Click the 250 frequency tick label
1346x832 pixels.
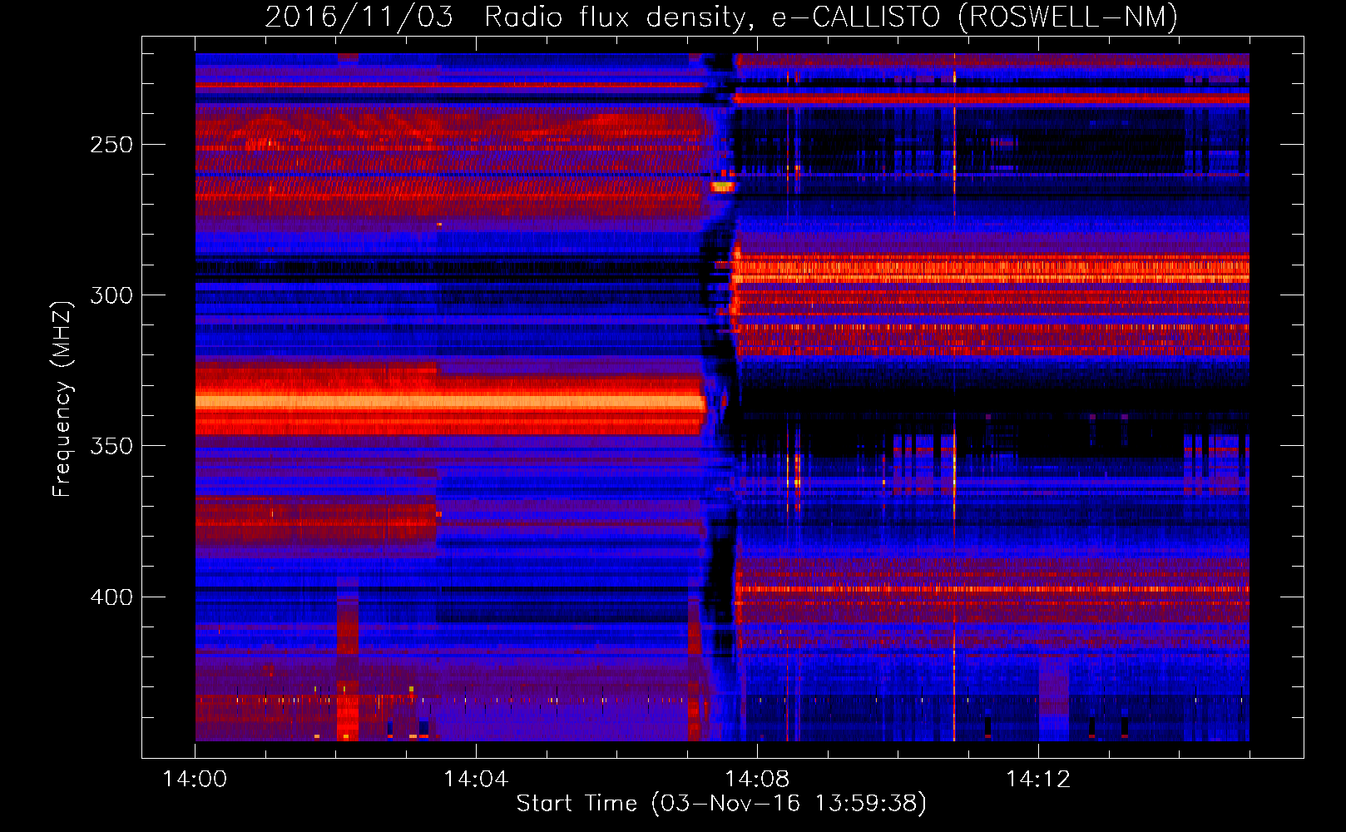point(111,145)
